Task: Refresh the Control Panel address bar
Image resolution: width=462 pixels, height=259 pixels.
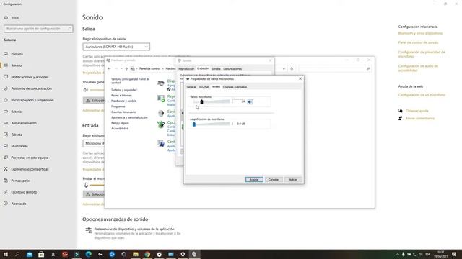Action: (x=292, y=69)
